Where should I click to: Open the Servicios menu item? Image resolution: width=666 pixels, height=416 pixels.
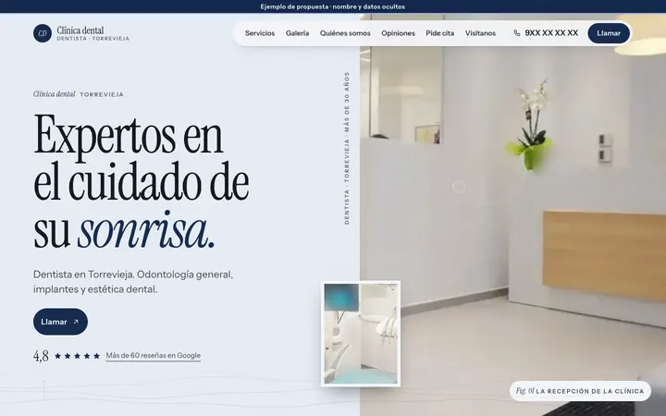[x=260, y=33]
